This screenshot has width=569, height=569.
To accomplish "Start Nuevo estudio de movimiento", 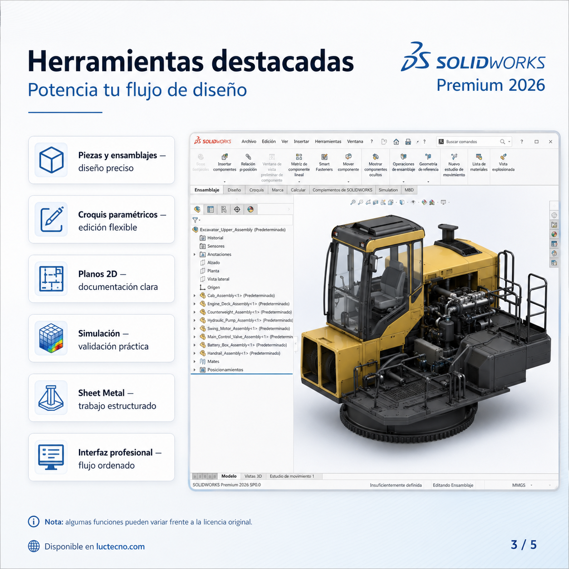I will (454, 165).
